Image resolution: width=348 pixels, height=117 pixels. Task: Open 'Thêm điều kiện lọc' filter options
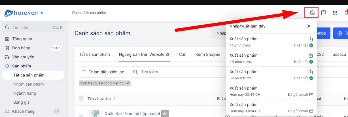(x=103, y=72)
